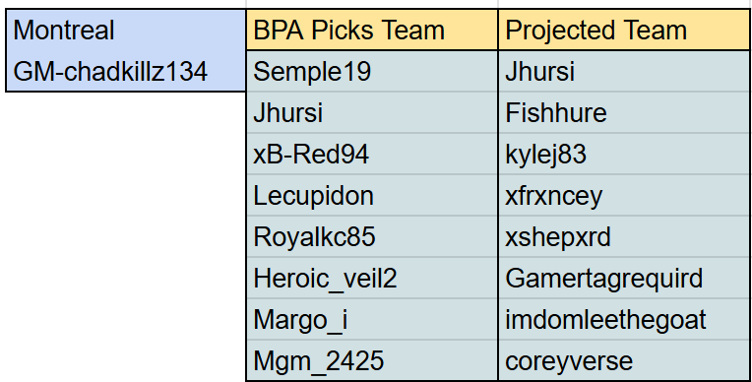The width and height of the screenshot is (752, 382).
Task: Select Jhursi in BPA Picks column
Action: pos(372,112)
